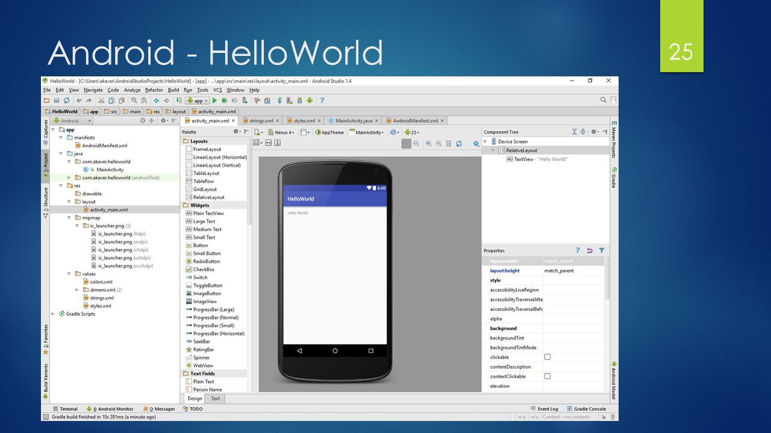This screenshot has height=433, width=771.
Task: Open the MainActivity association dropdown
Action: click(x=366, y=132)
